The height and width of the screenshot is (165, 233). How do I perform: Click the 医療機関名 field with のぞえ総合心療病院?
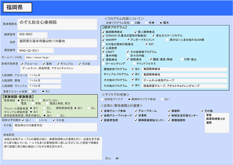pyautogui.click(x=57, y=24)
